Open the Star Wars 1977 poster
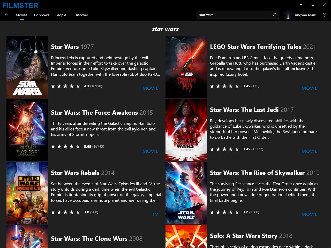The width and height of the screenshot is (331, 248). coord(27,67)
